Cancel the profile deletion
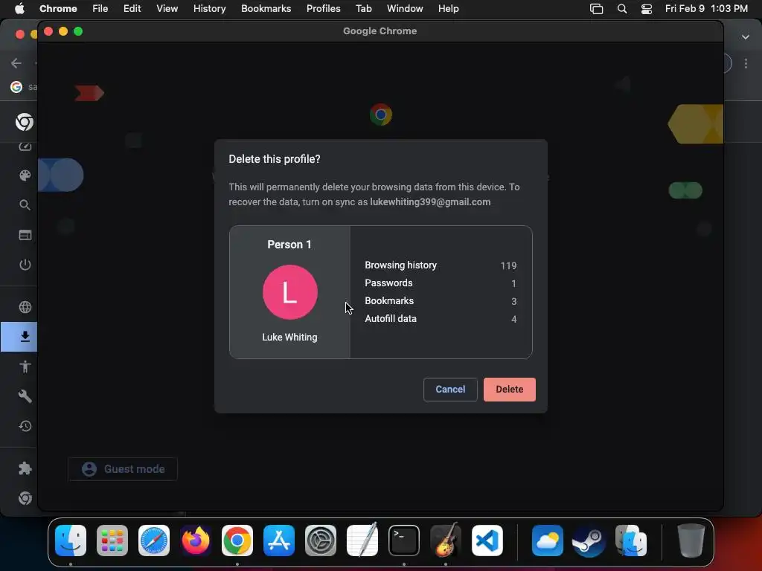Image resolution: width=762 pixels, height=571 pixels. point(450,390)
